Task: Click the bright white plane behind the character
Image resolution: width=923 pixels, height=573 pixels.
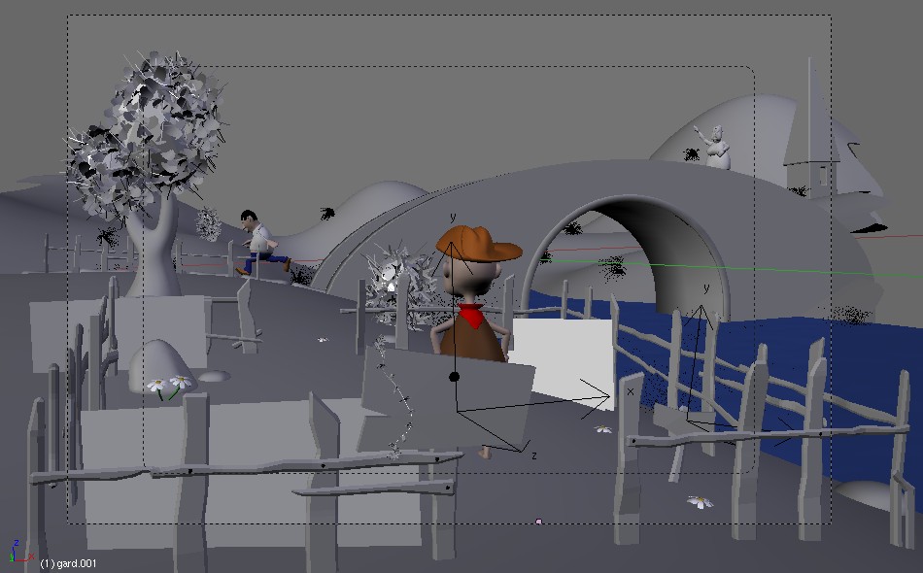Action: pyautogui.click(x=564, y=359)
